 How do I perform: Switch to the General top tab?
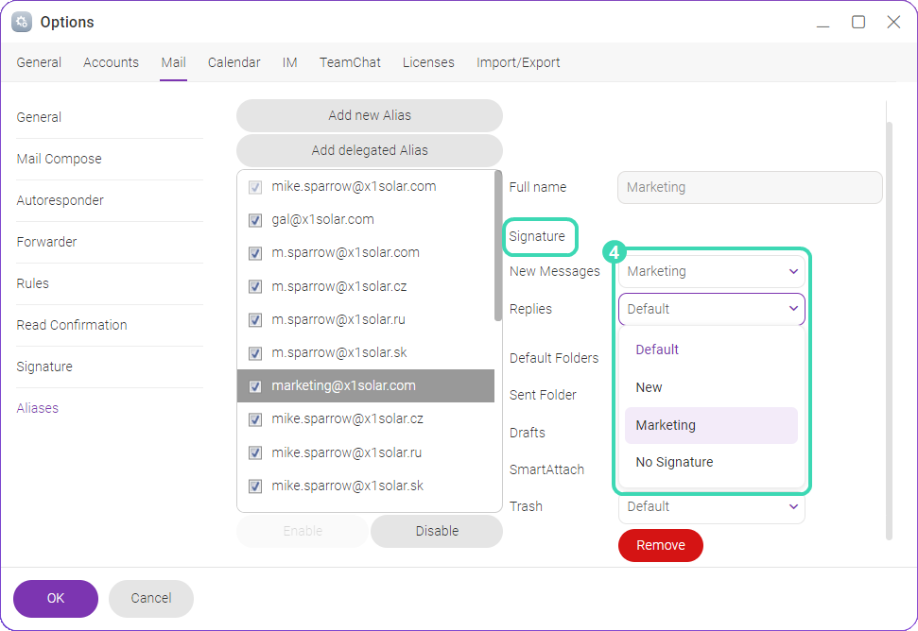[x=39, y=62]
